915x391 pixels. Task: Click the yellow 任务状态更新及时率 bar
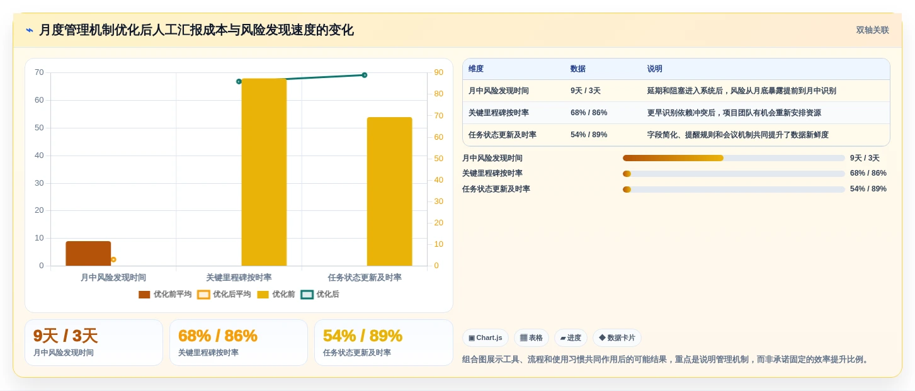390,191
